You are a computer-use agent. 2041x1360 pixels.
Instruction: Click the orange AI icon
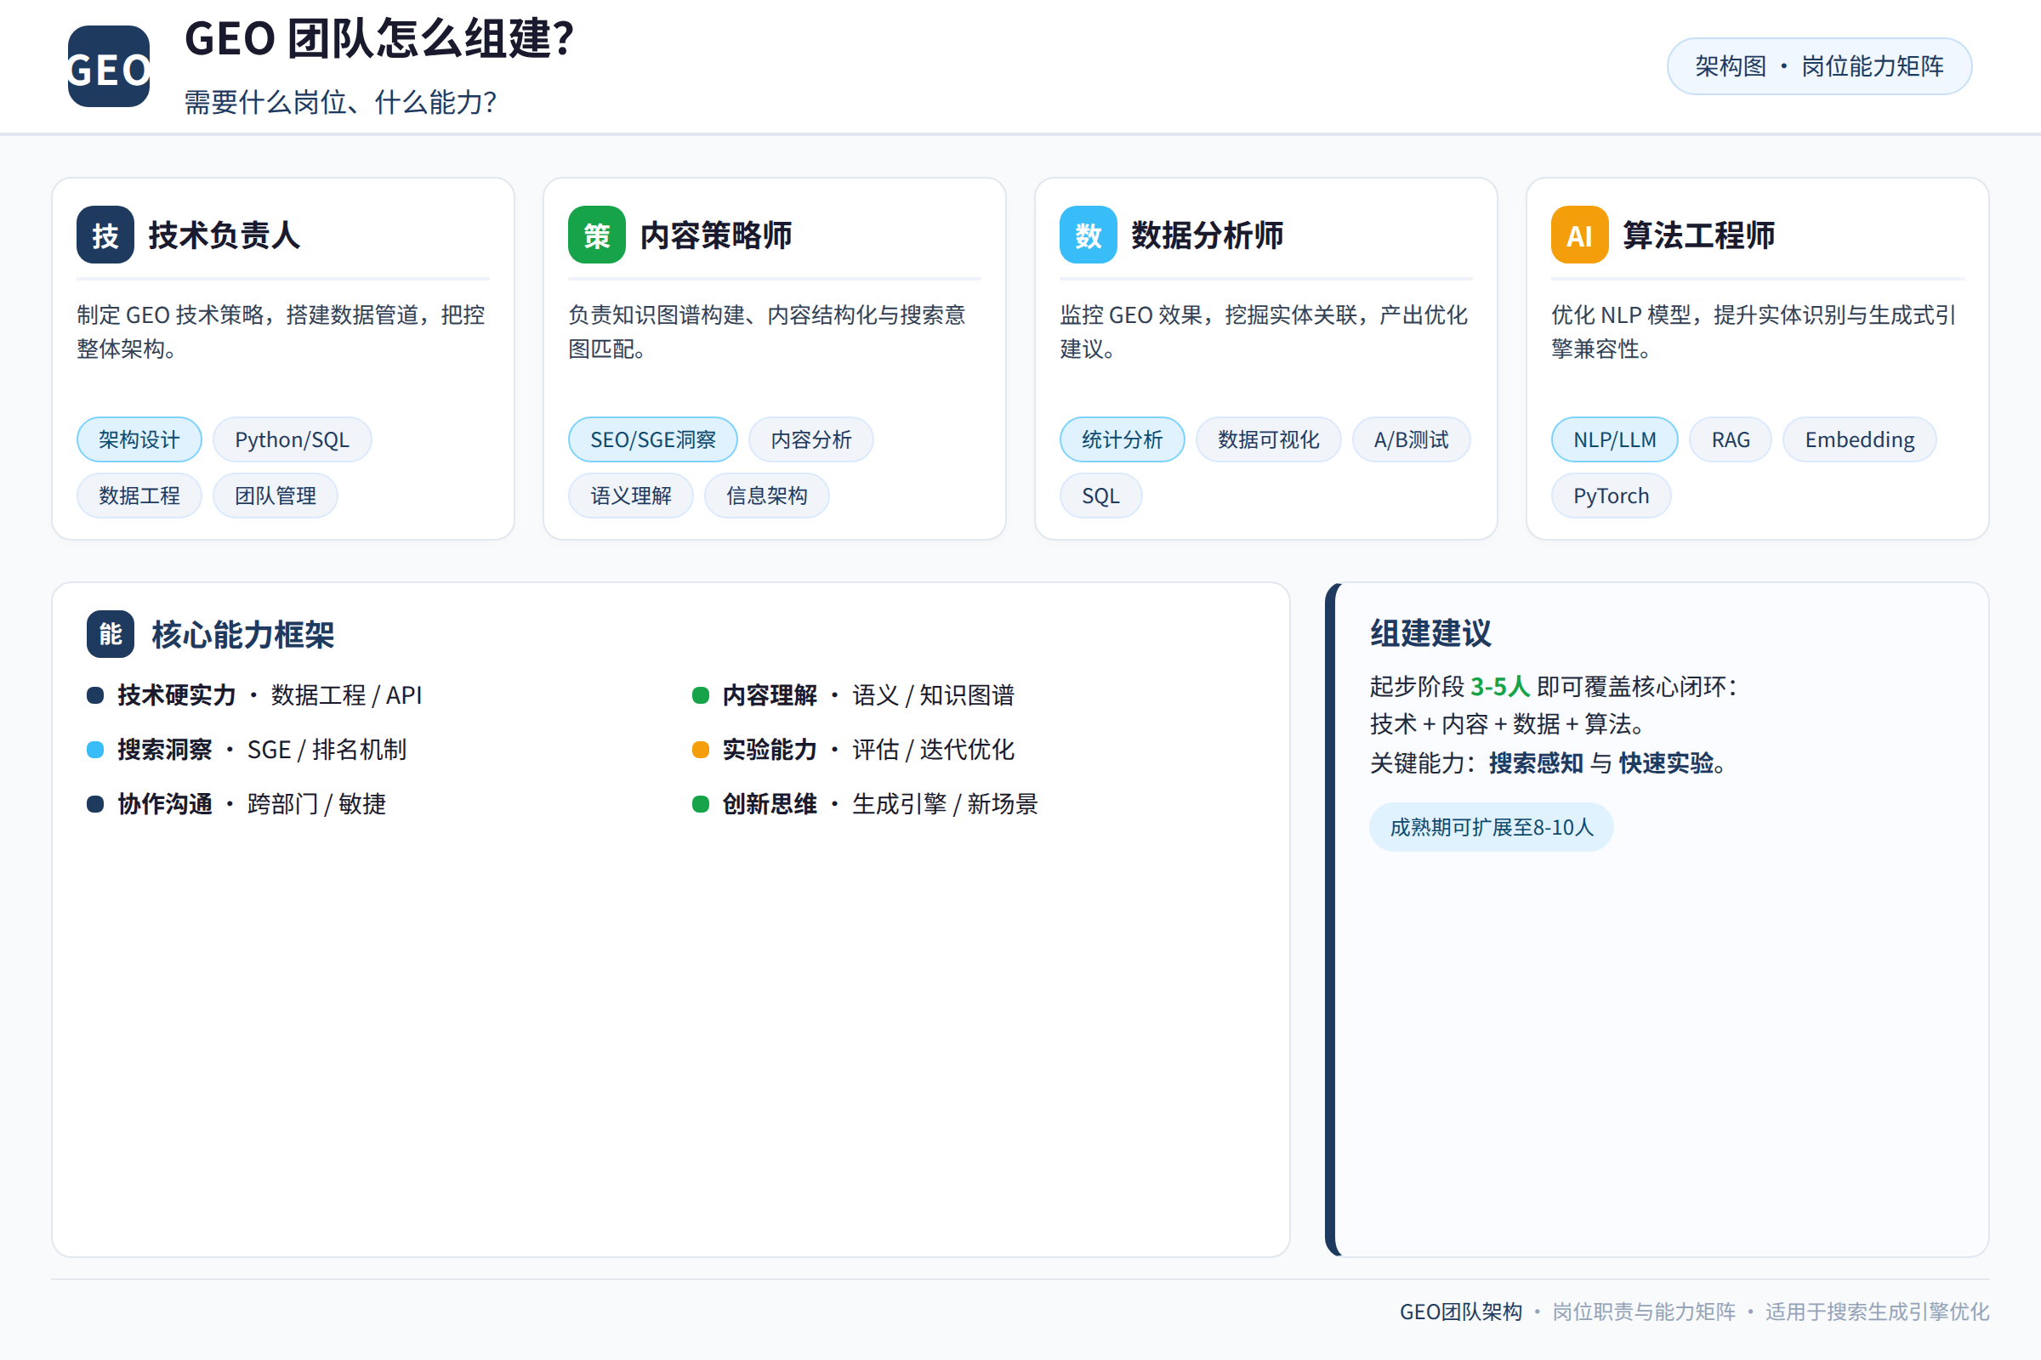pos(1580,235)
